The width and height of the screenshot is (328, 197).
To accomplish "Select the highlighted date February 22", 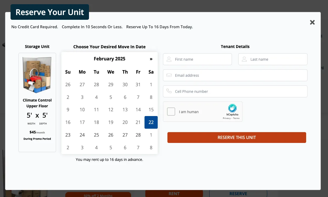I will [151, 122].
